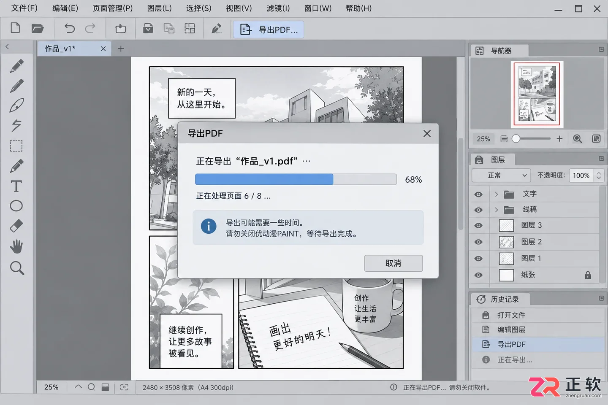
Task: Click the 导出PDF... toolbar button
Action: 269,30
